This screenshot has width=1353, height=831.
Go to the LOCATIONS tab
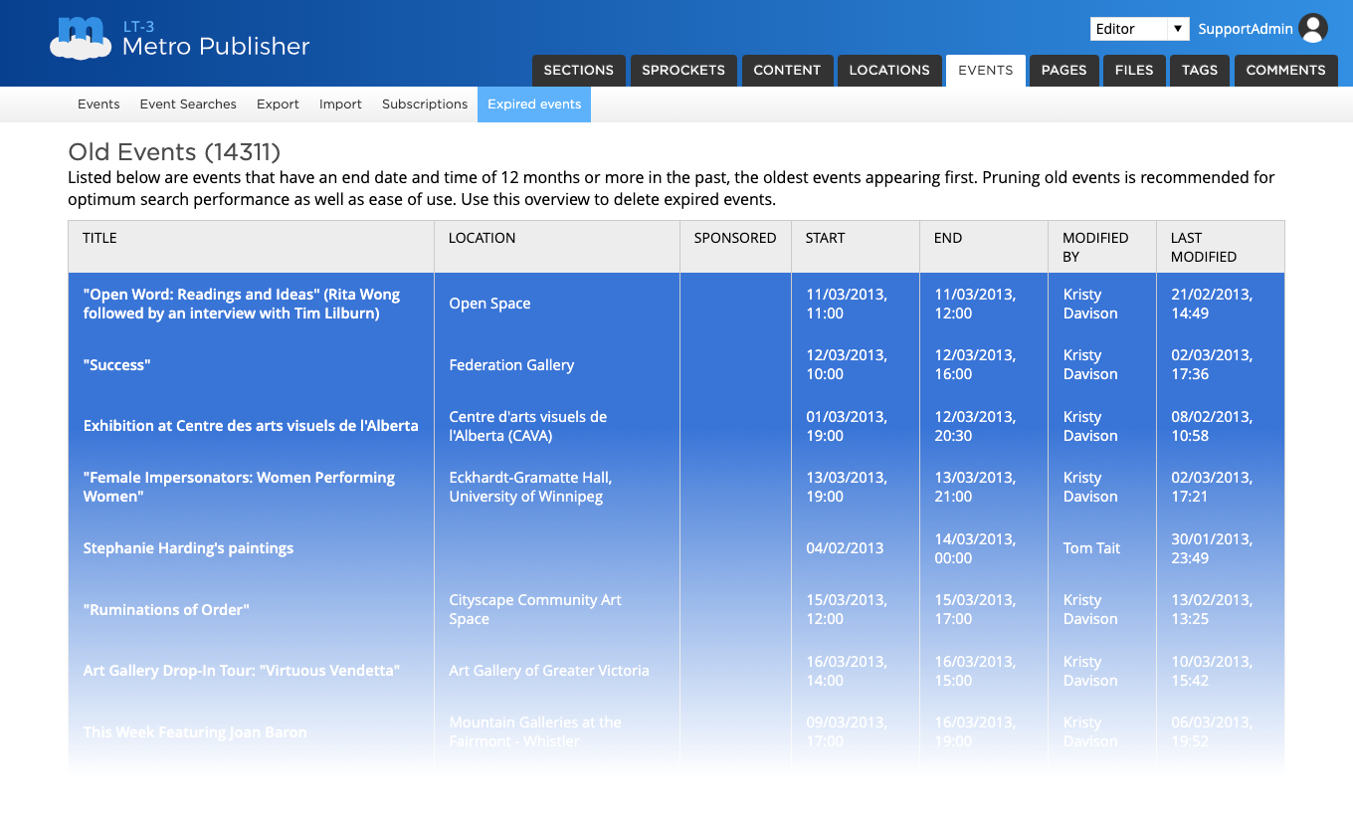point(889,71)
